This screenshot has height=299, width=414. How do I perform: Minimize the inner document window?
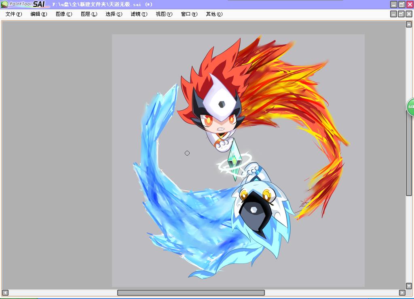click(393, 14)
